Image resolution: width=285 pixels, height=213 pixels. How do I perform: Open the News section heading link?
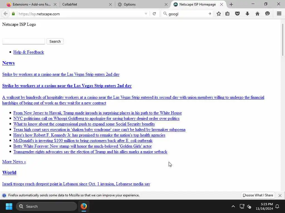pyautogui.click(x=8, y=63)
